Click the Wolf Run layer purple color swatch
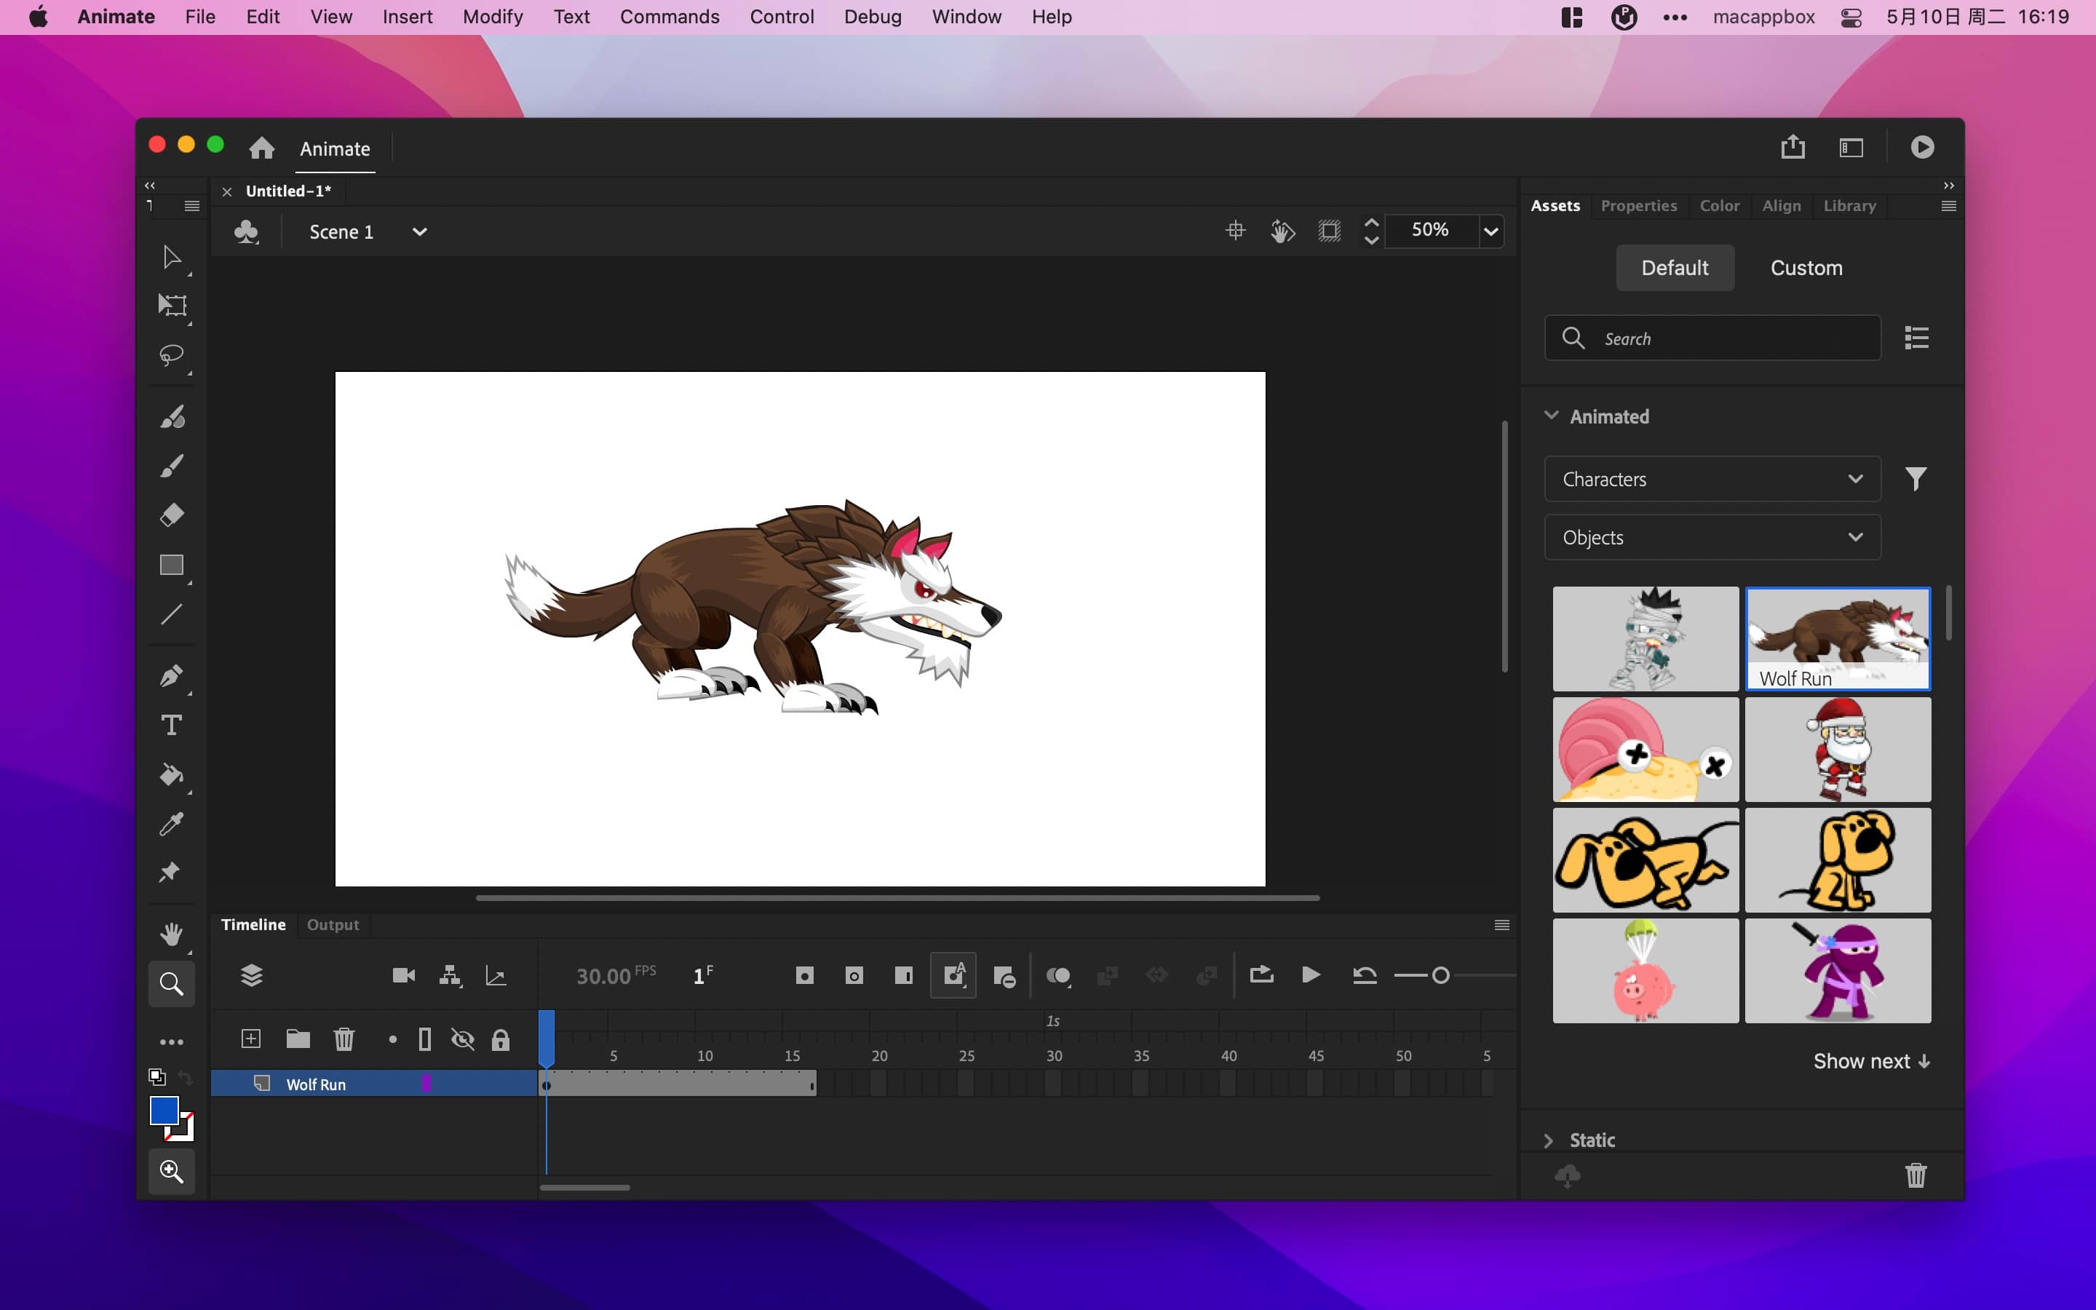The image size is (2096, 1310). 426,1083
